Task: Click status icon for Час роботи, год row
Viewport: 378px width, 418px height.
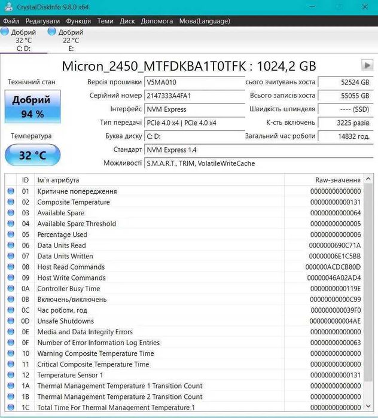Action: point(11,310)
